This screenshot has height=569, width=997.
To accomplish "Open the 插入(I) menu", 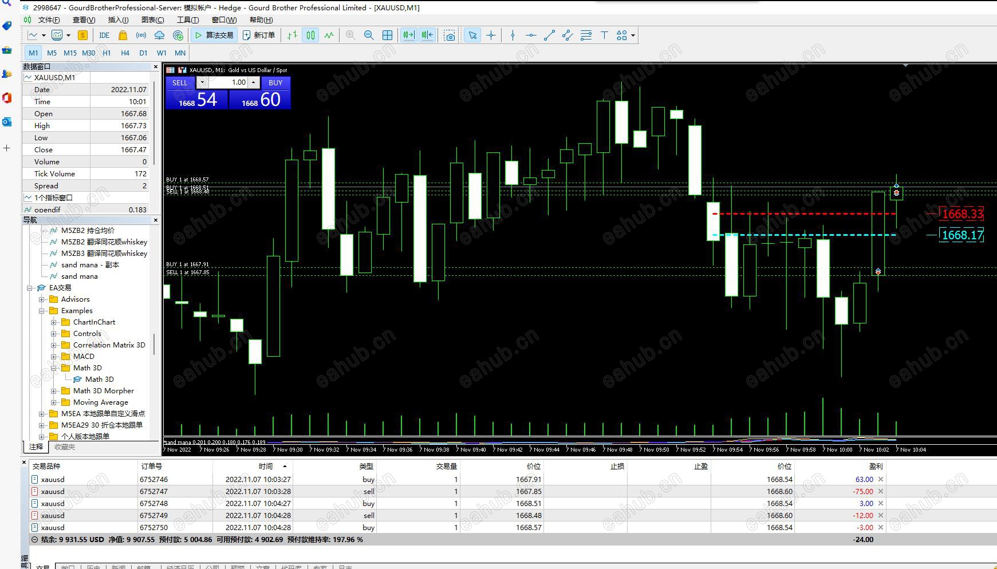I will [x=118, y=20].
